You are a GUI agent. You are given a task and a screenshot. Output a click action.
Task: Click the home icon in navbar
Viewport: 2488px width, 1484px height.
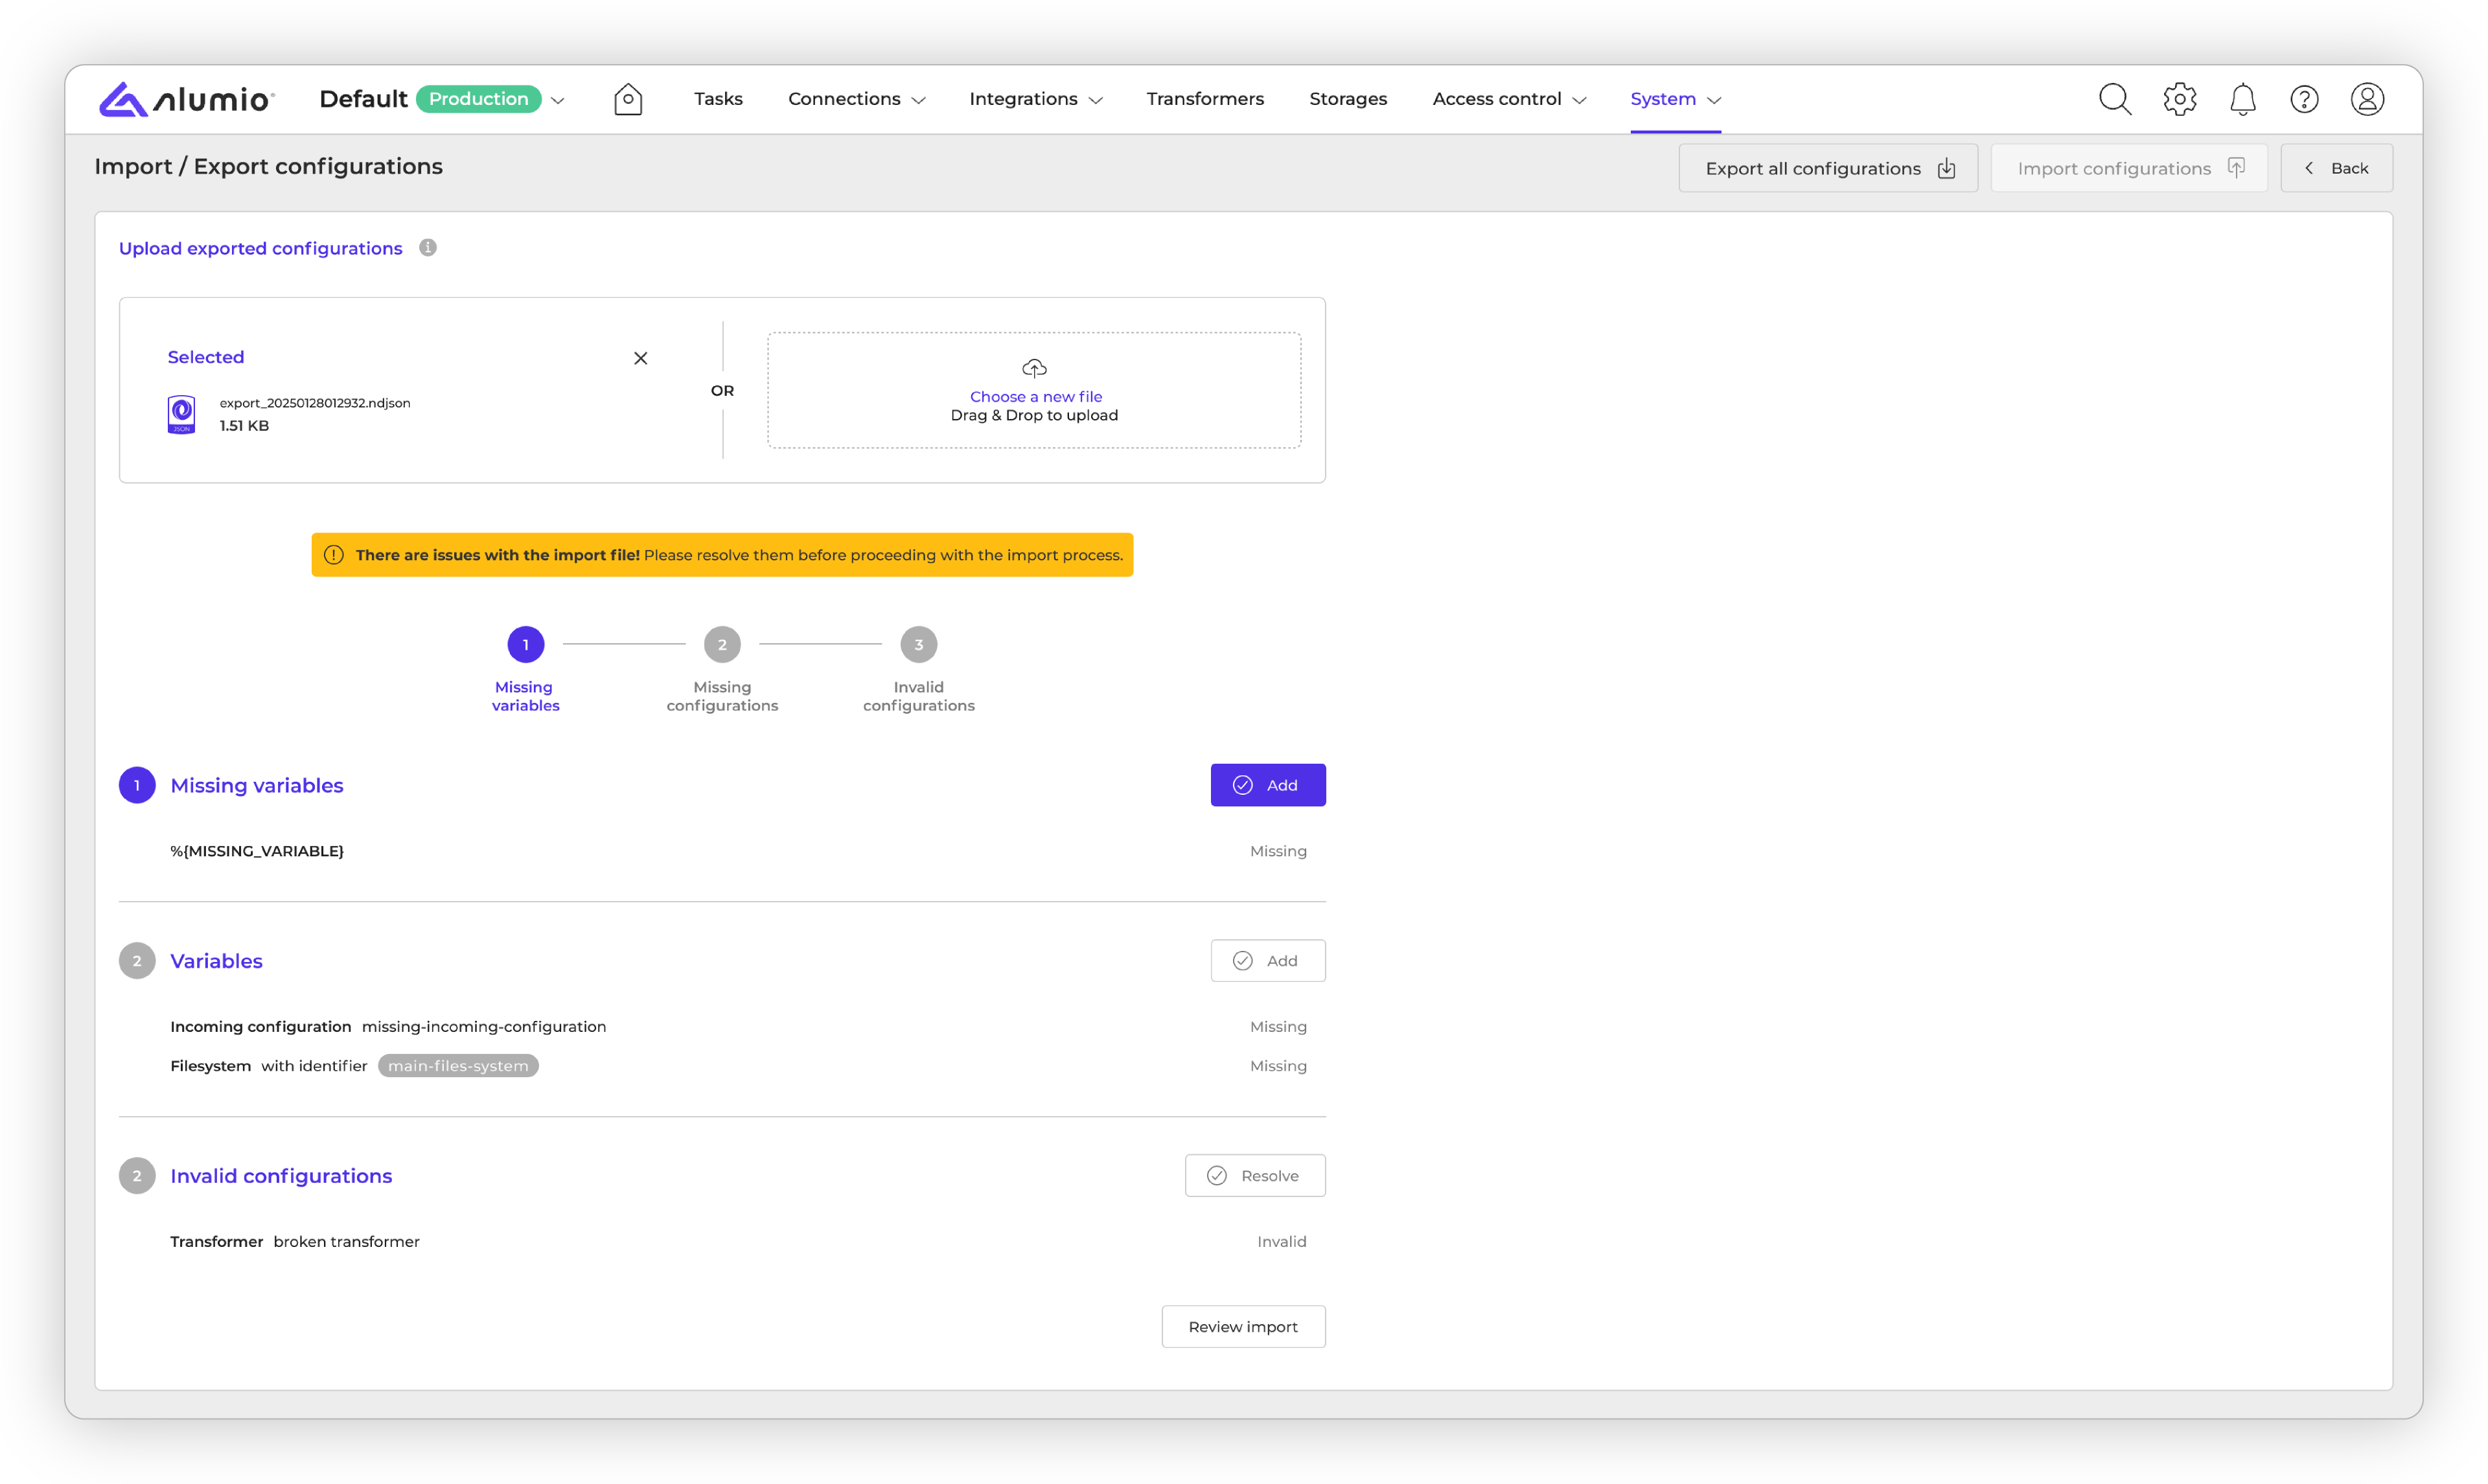click(x=628, y=99)
